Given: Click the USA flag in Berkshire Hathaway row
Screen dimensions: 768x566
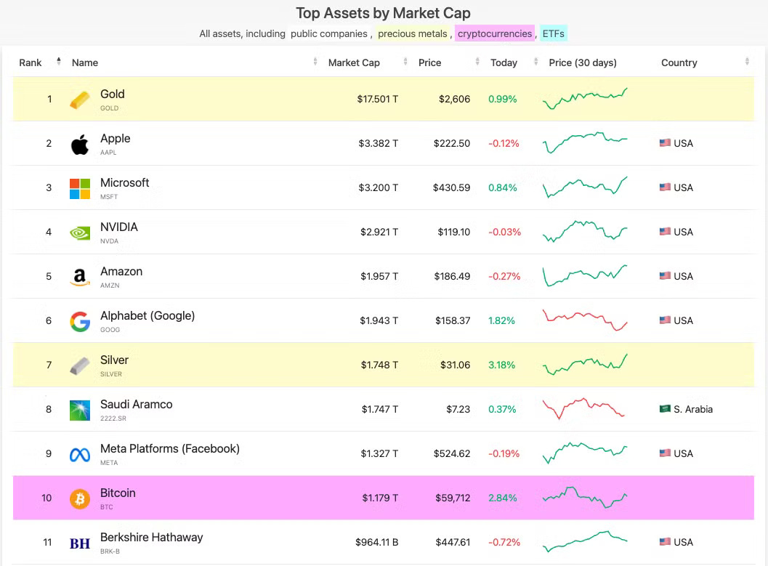Looking at the screenshot, I should [x=665, y=541].
